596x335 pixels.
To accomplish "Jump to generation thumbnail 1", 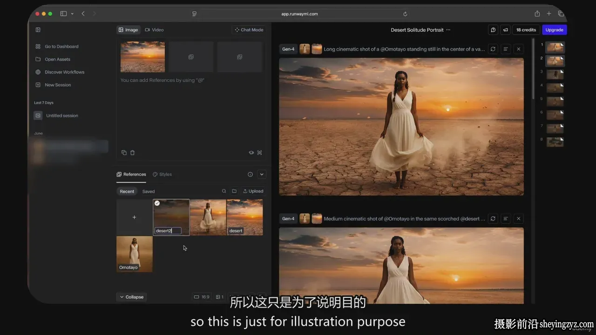I will [555, 47].
